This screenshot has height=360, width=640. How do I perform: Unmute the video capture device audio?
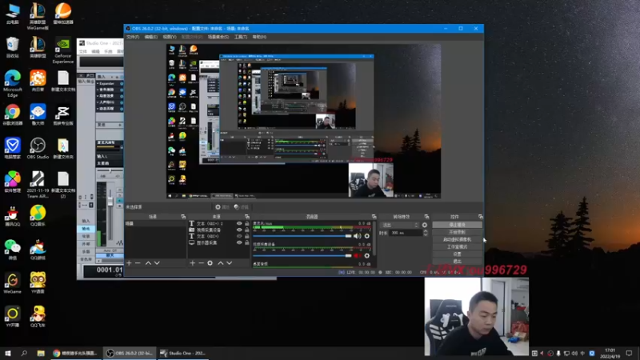click(357, 256)
